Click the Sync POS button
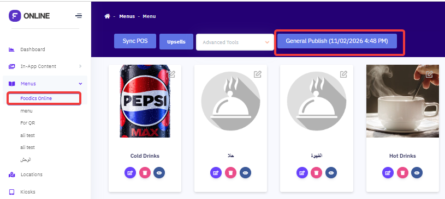Viewport: 445px width, 199px height. coord(135,41)
